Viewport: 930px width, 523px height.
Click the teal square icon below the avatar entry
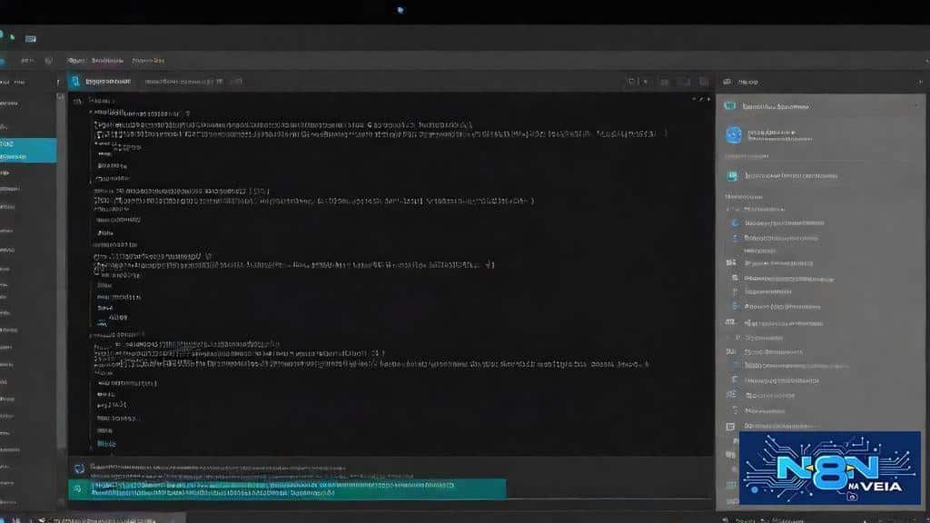click(x=732, y=176)
